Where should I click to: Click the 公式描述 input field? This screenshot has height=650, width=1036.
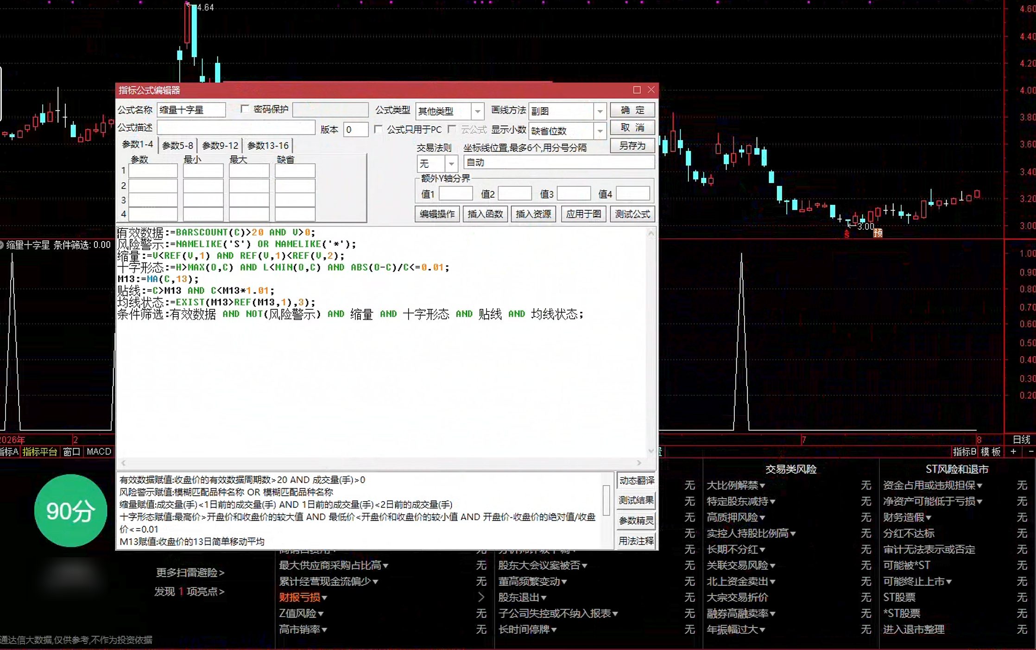[x=236, y=127]
